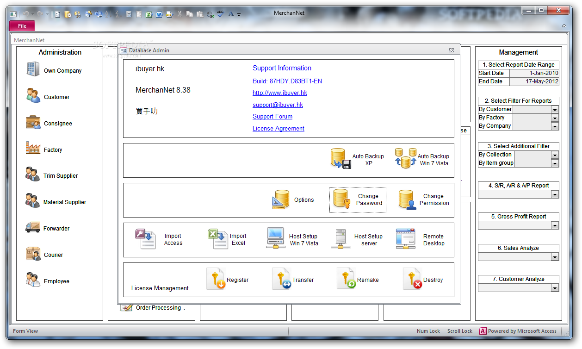Follow the http://www.ibuyer.hk link
Viewport: 582px width, 349px height.
[x=280, y=93]
